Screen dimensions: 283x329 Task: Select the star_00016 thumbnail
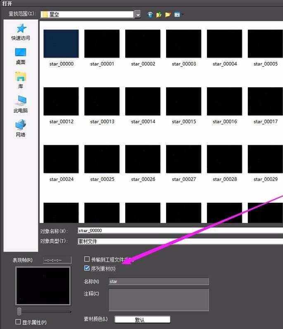pos(225,101)
